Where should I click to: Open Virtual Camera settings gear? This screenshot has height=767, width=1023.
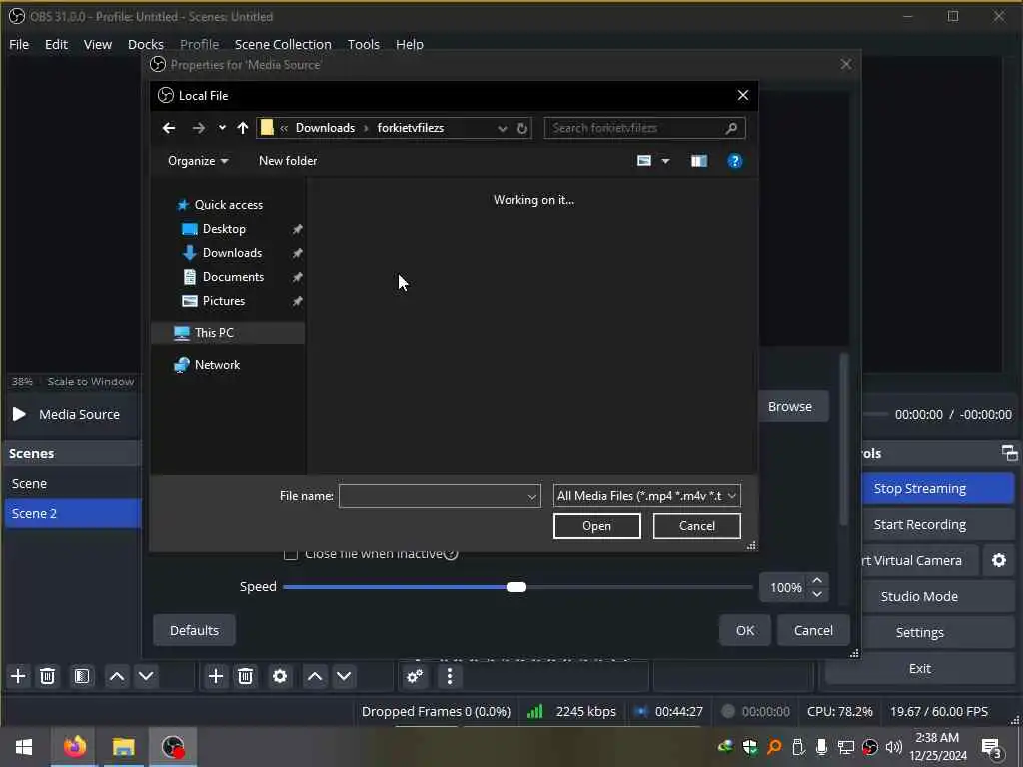click(999, 561)
